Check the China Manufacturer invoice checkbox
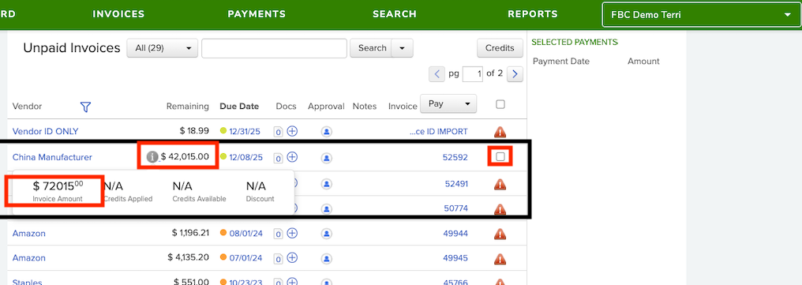This screenshot has height=285, width=802. pyautogui.click(x=500, y=156)
